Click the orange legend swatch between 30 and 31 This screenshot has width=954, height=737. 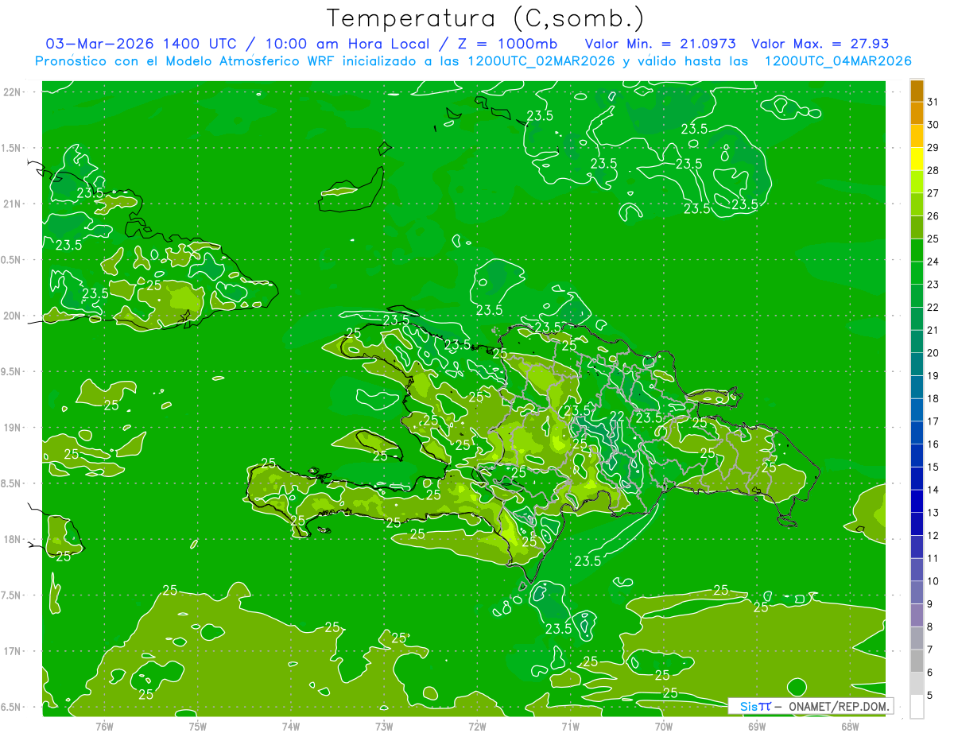(x=917, y=114)
